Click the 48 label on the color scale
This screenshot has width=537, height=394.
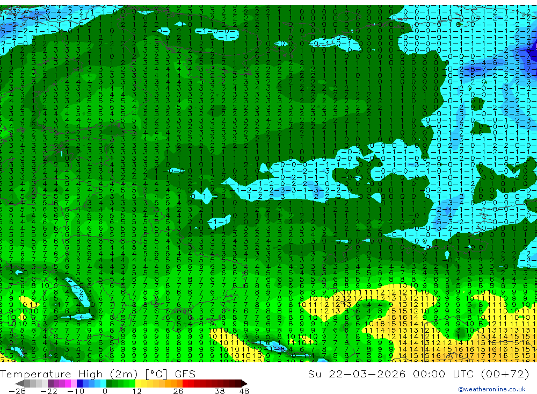point(244,391)
